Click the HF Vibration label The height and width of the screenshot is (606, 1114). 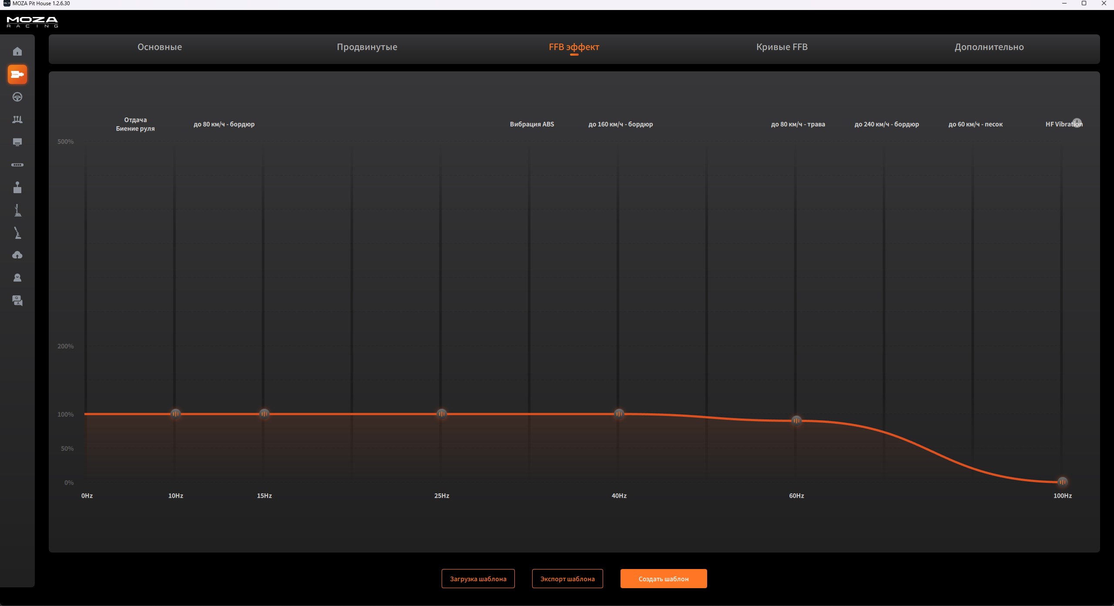pyautogui.click(x=1064, y=124)
